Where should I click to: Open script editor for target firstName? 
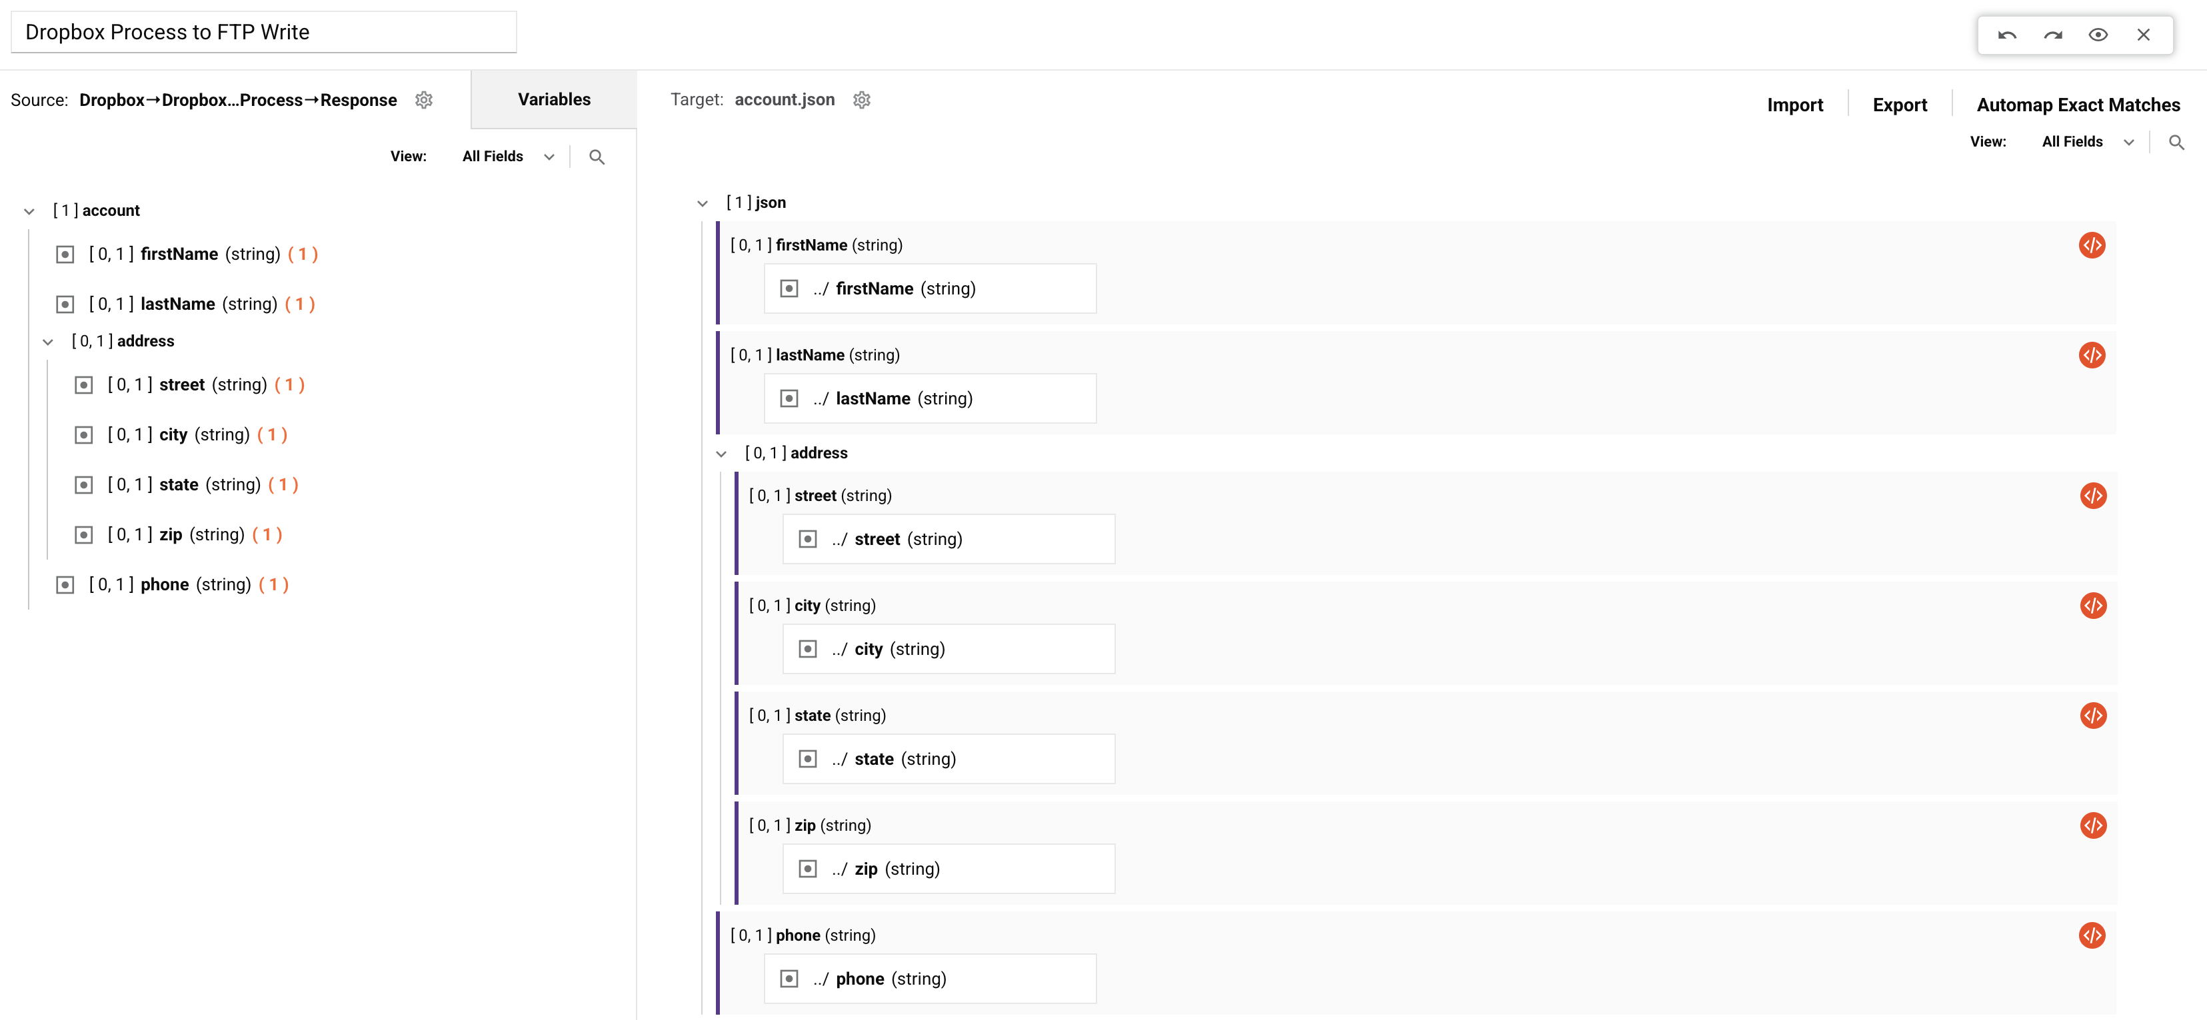point(2091,246)
